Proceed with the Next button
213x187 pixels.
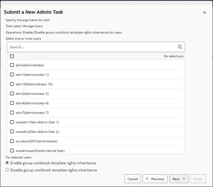(179, 179)
